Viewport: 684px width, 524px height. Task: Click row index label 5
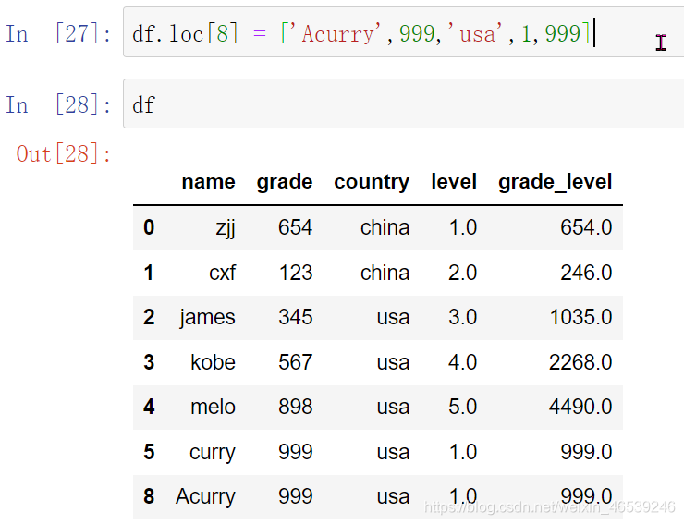pyautogui.click(x=149, y=452)
